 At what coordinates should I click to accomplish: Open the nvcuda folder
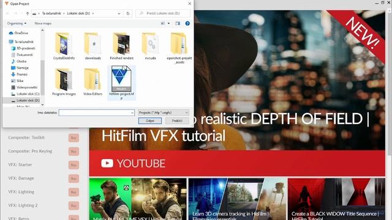point(150,46)
